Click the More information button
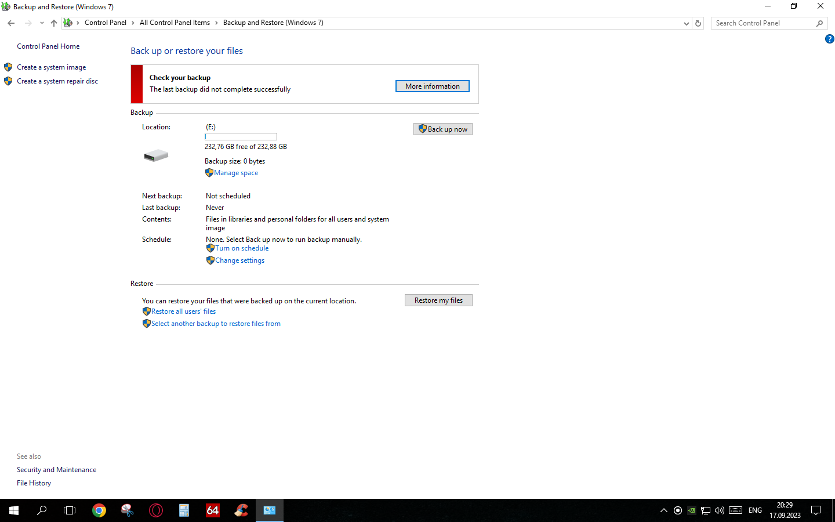This screenshot has width=835, height=522. [x=432, y=86]
